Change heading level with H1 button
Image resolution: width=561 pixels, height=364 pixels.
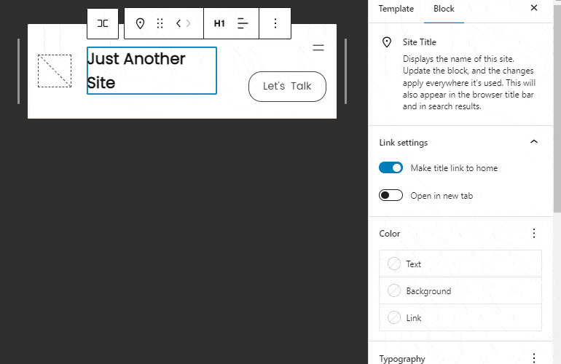coord(219,23)
